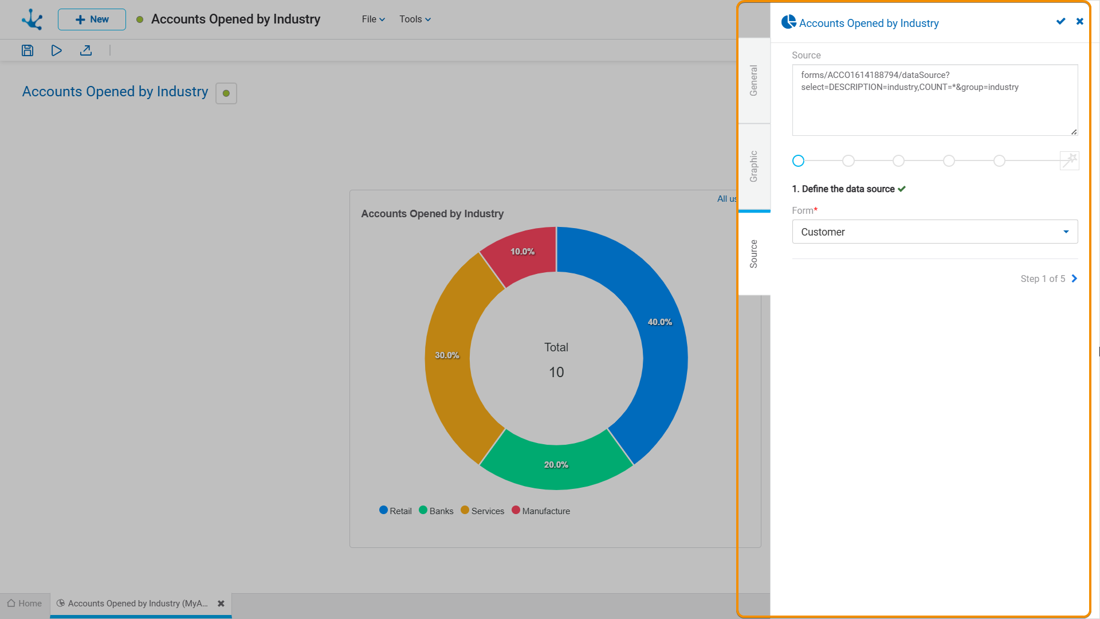
Task: Select the fifth wizard step circle
Action: [x=999, y=161]
